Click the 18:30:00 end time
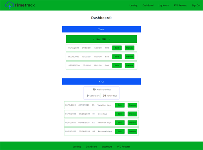This screenshot has width=203, height=150. pos(97,57)
